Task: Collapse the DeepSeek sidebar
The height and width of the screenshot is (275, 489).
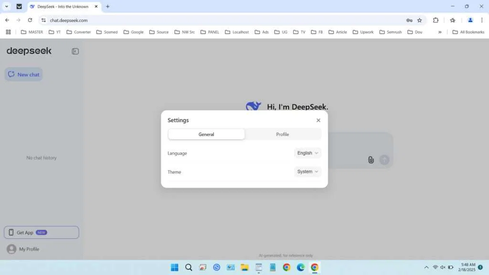Action: click(75, 51)
